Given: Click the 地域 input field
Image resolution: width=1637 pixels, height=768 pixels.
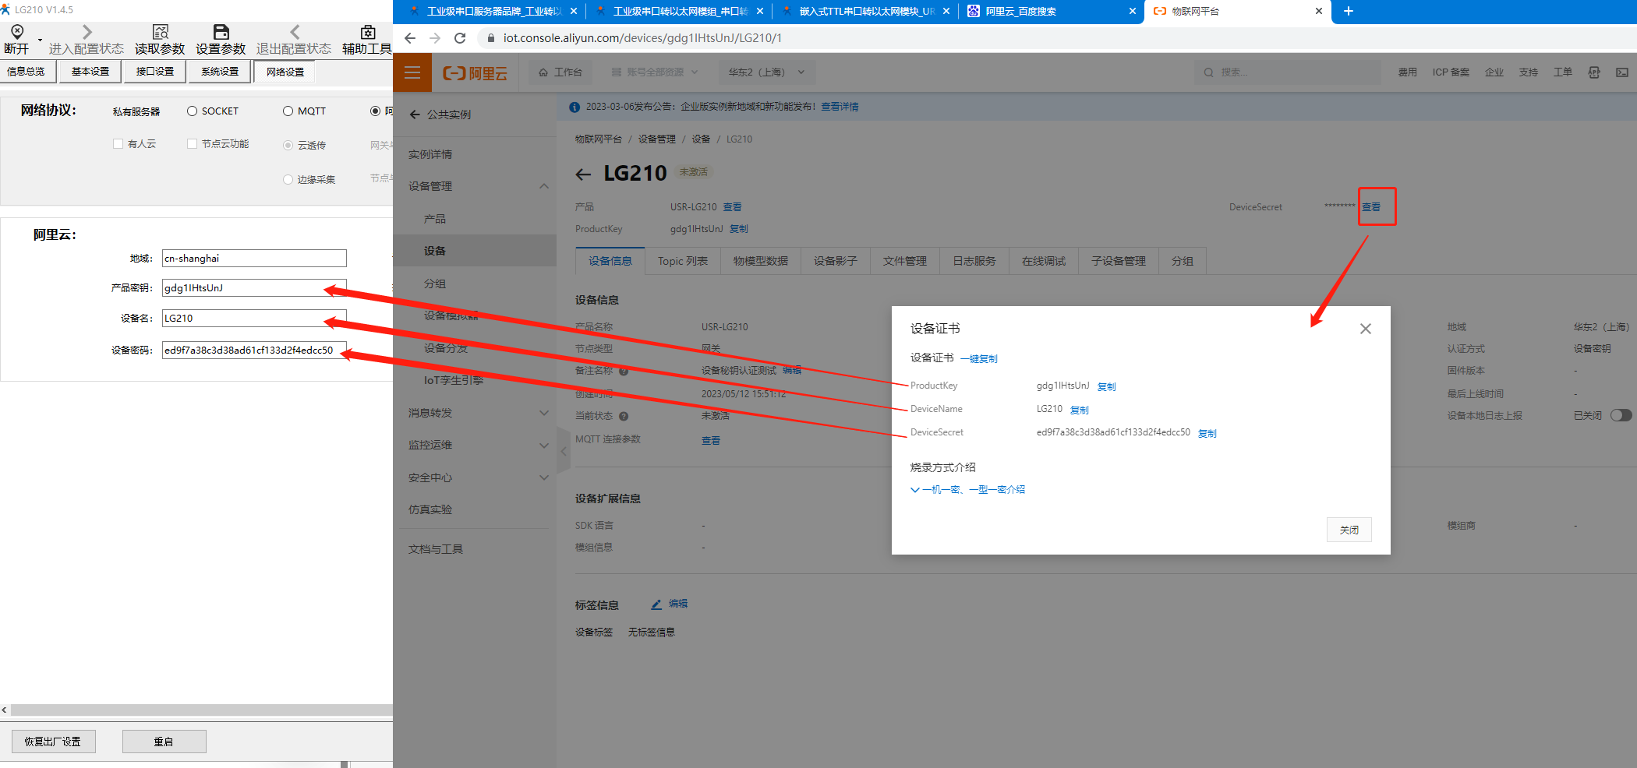Looking at the screenshot, I should click(x=254, y=259).
